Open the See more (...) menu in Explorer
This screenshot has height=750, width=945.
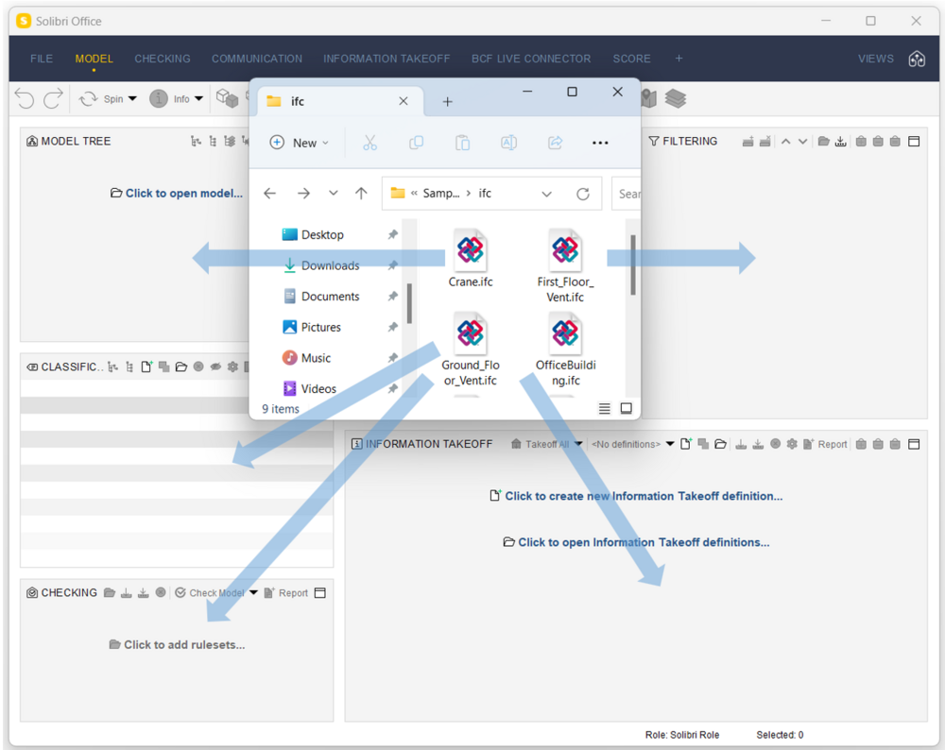600,143
